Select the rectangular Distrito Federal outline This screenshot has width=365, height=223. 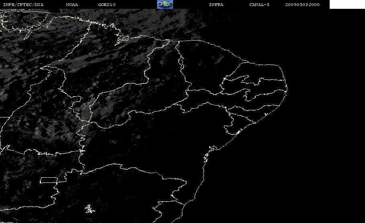49,180
